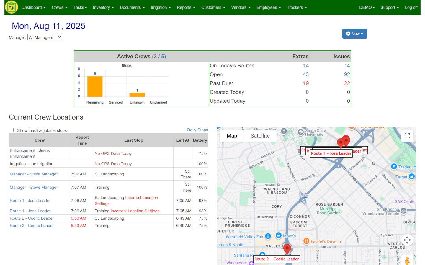Viewport: 425px width, 265px height.
Task: Click the Westfield Valley Fair map icon
Action: tap(268, 236)
